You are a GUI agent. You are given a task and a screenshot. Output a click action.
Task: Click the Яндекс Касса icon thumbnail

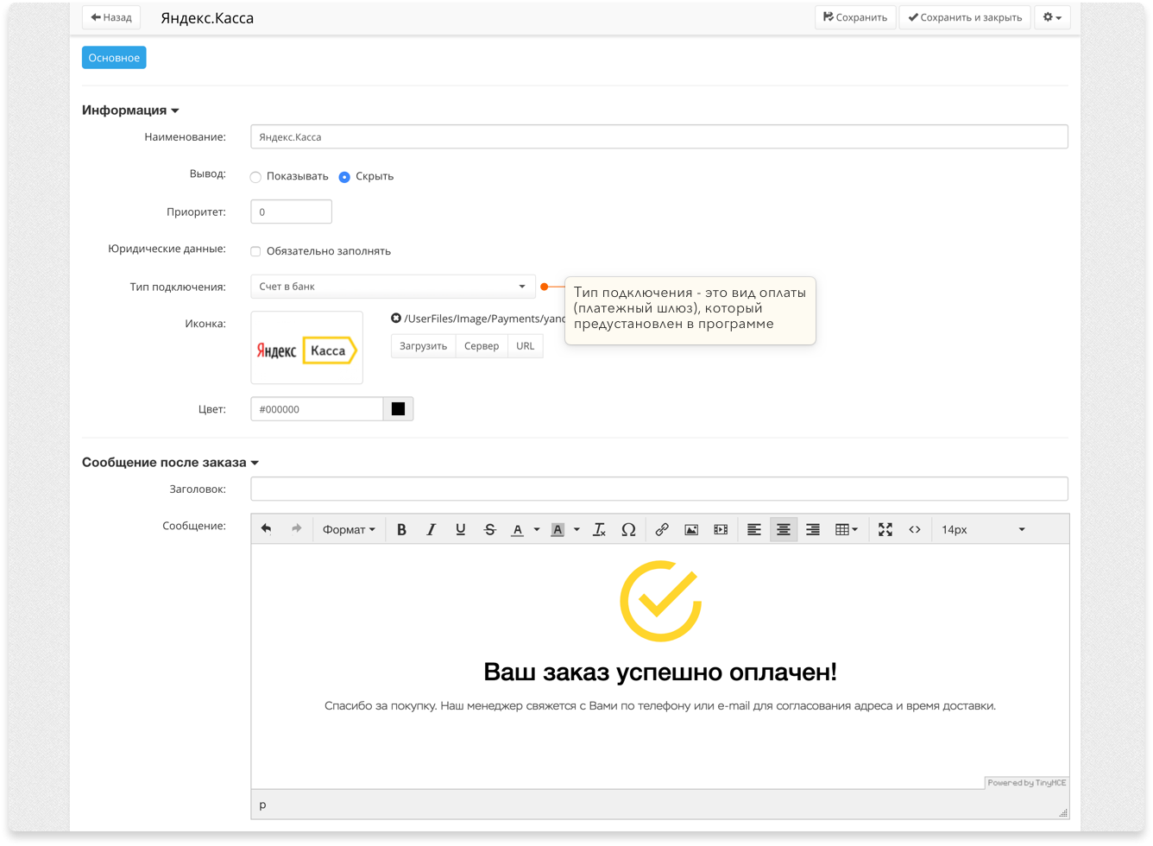click(x=306, y=348)
